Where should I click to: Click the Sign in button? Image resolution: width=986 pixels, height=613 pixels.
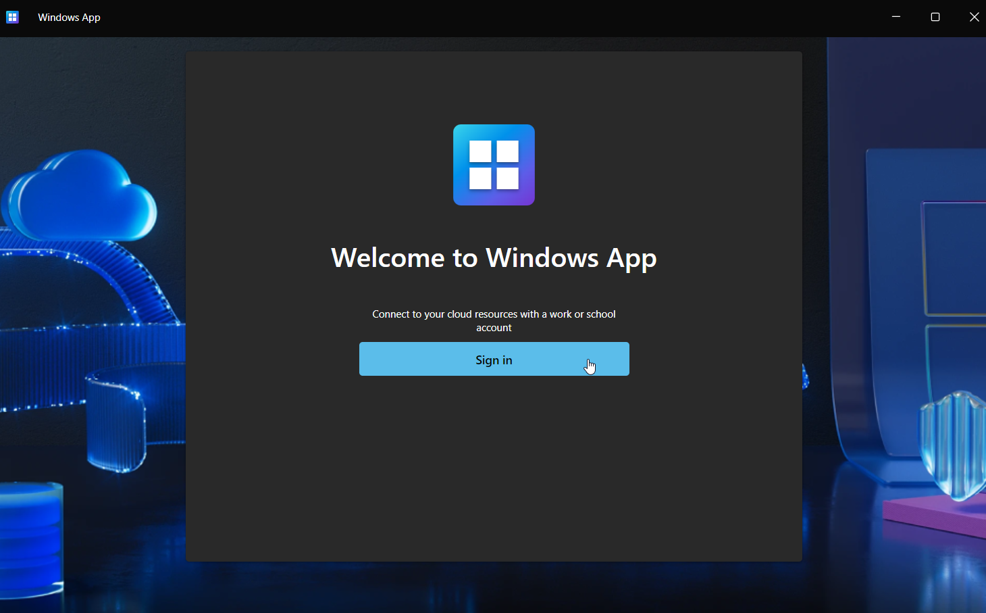pyautogui.click(x=494, y=359)
